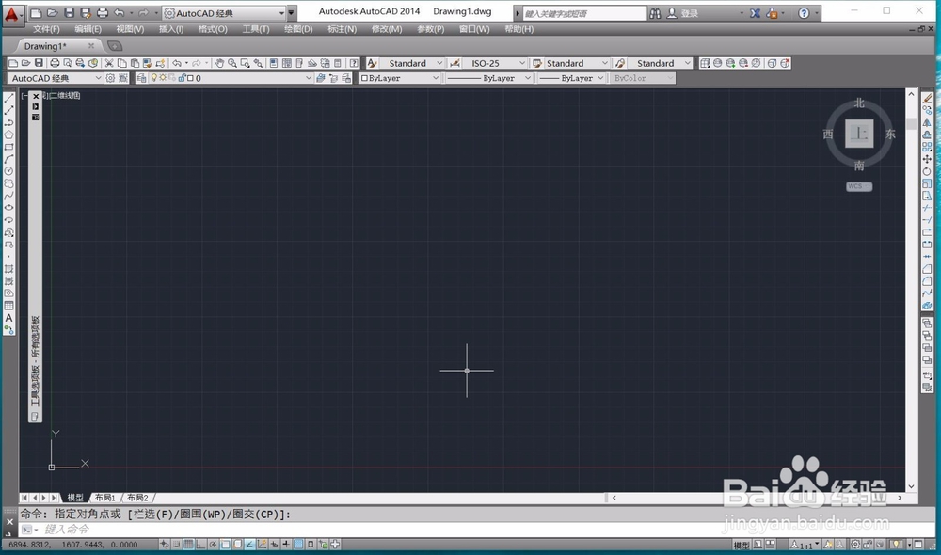941x555 pixels.
Task: Open the Layer Properties Manager icon
Action: click(142, 78)
